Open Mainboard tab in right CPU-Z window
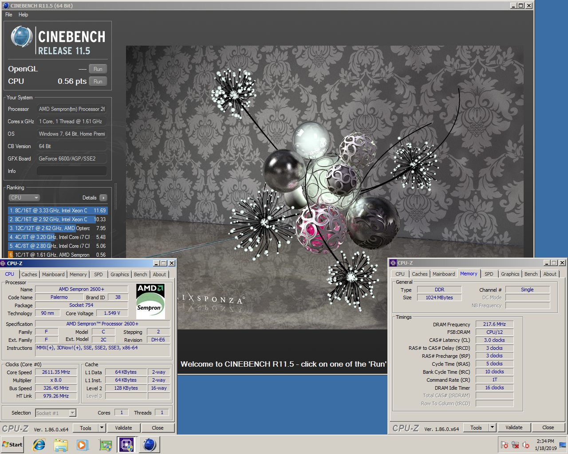Viewport: 568px width, 454px height. pos(444,274)
